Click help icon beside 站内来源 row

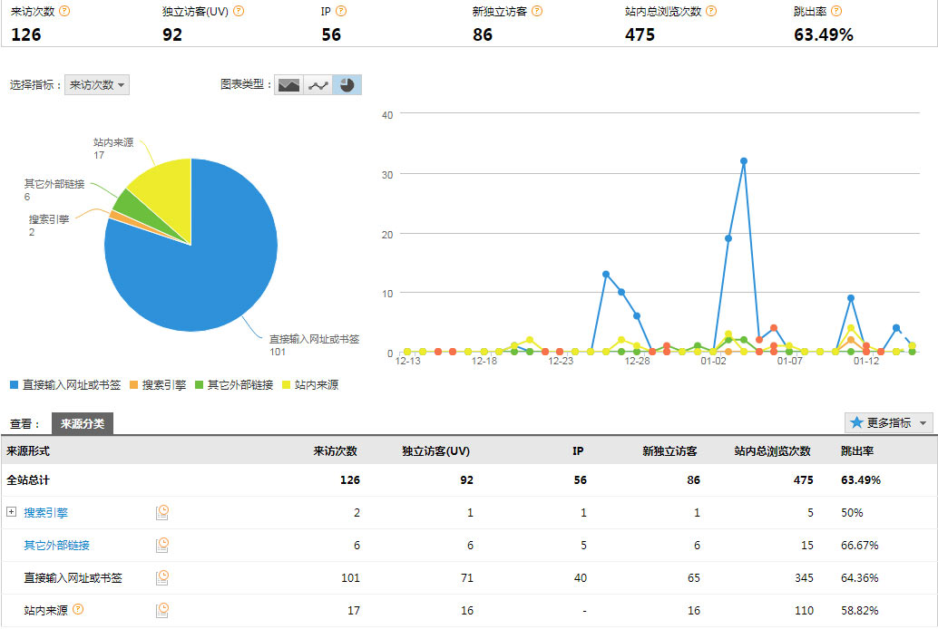[x=78, y=609]
